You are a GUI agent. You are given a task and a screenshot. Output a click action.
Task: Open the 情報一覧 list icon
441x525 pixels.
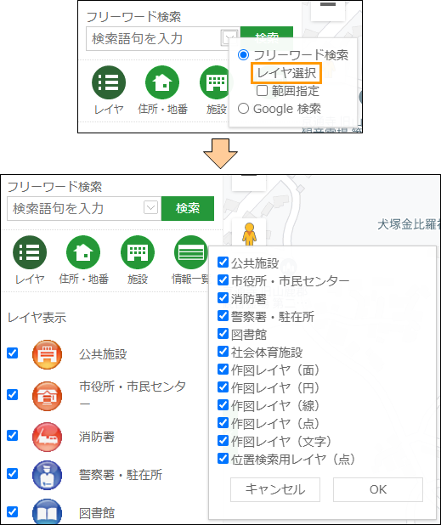point(191,252)
